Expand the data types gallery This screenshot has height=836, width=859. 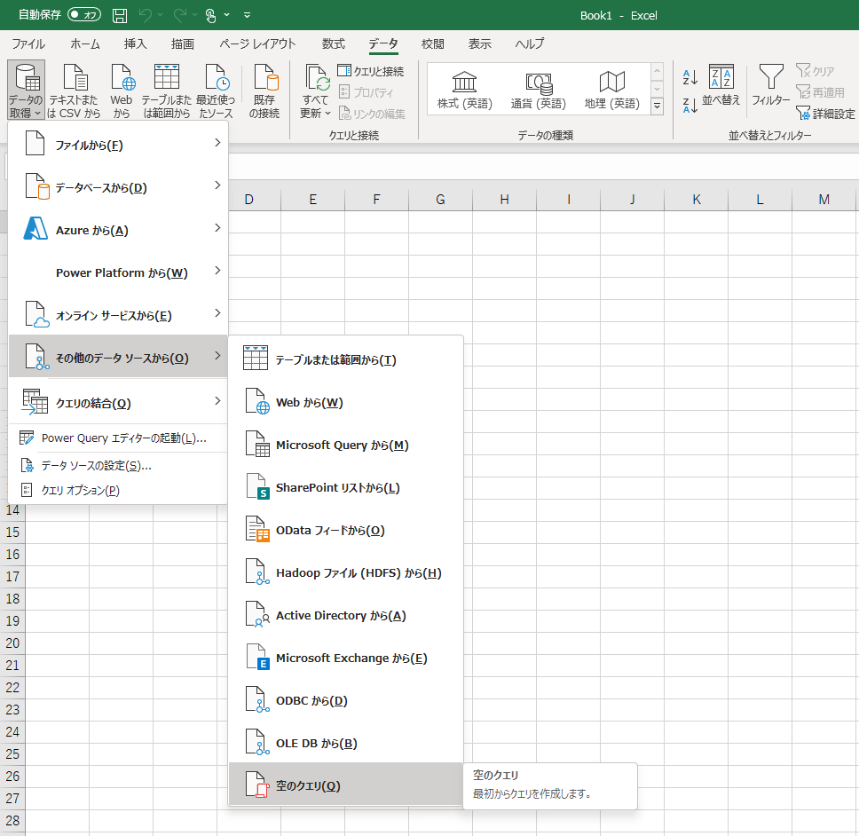click(657, 106)
